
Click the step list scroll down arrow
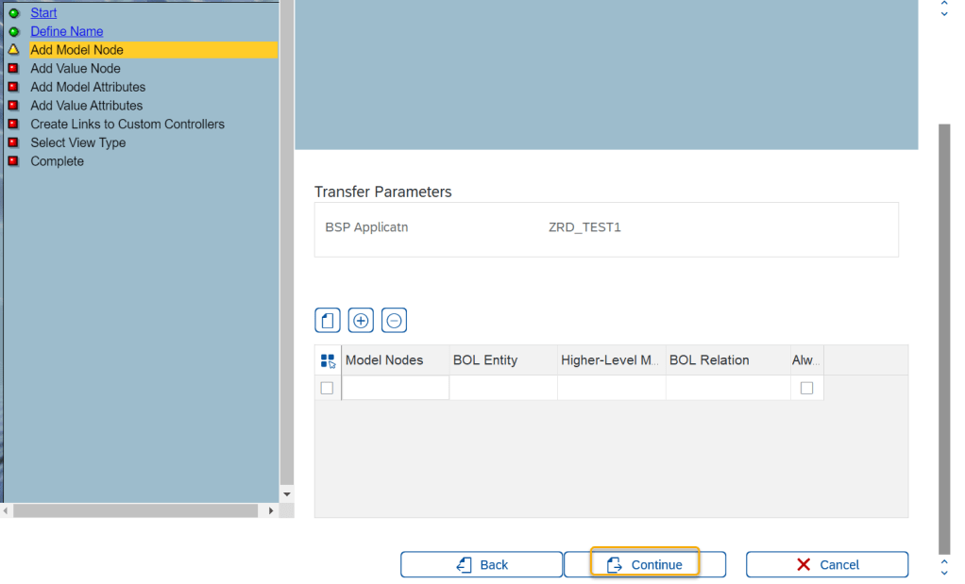point(287,494)
